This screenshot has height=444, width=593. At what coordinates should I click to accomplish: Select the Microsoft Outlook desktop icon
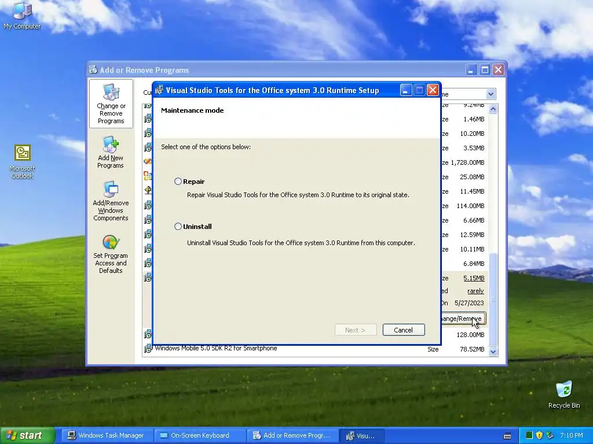pyautogui.click(x=23, y=162)
